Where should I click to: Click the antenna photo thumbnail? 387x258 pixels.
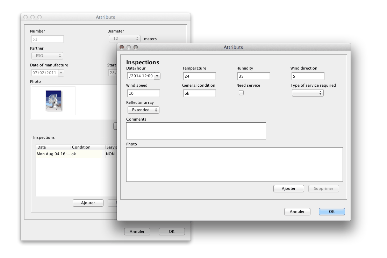53,101
